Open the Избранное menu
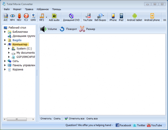The width and height of the screenshot is (168, 130). point(43,9)
